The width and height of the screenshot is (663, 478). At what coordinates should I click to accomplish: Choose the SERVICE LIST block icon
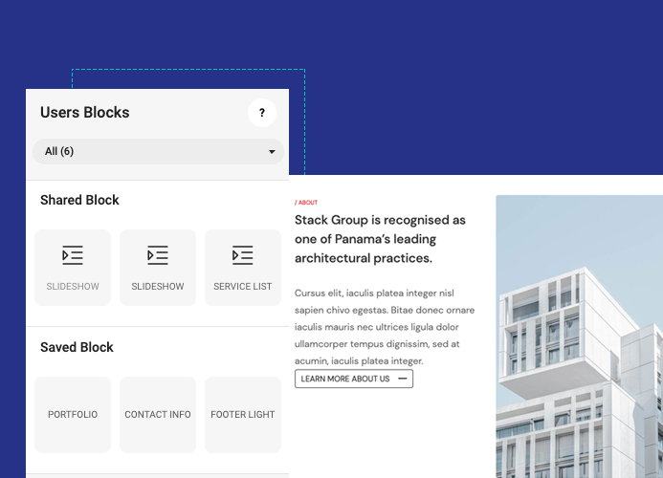tap(243, 255)
